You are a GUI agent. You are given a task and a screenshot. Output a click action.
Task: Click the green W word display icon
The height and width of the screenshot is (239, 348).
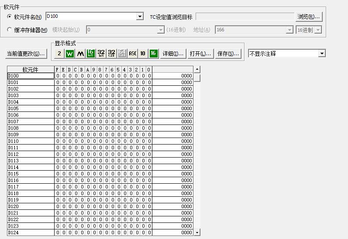point(69,54)
